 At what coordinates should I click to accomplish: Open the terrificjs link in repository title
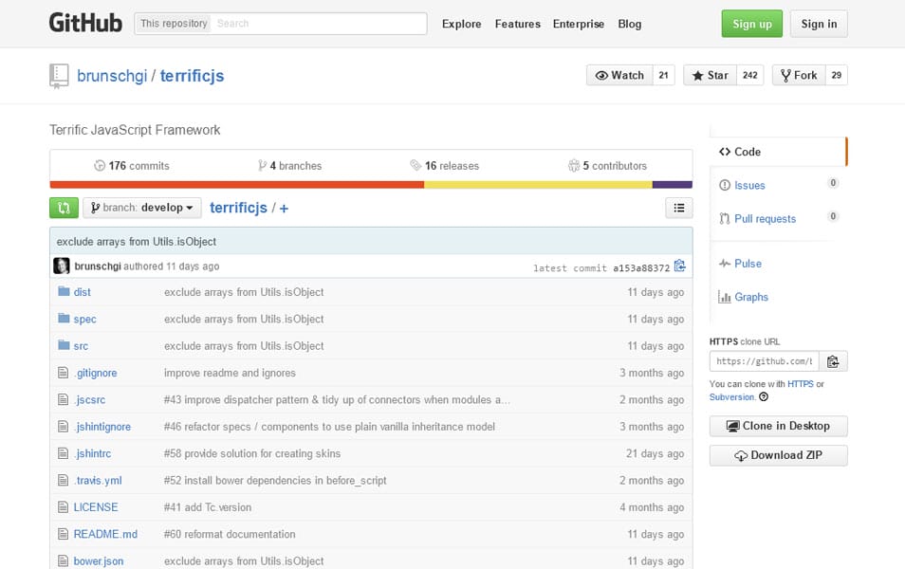click(x=193, y=76)
